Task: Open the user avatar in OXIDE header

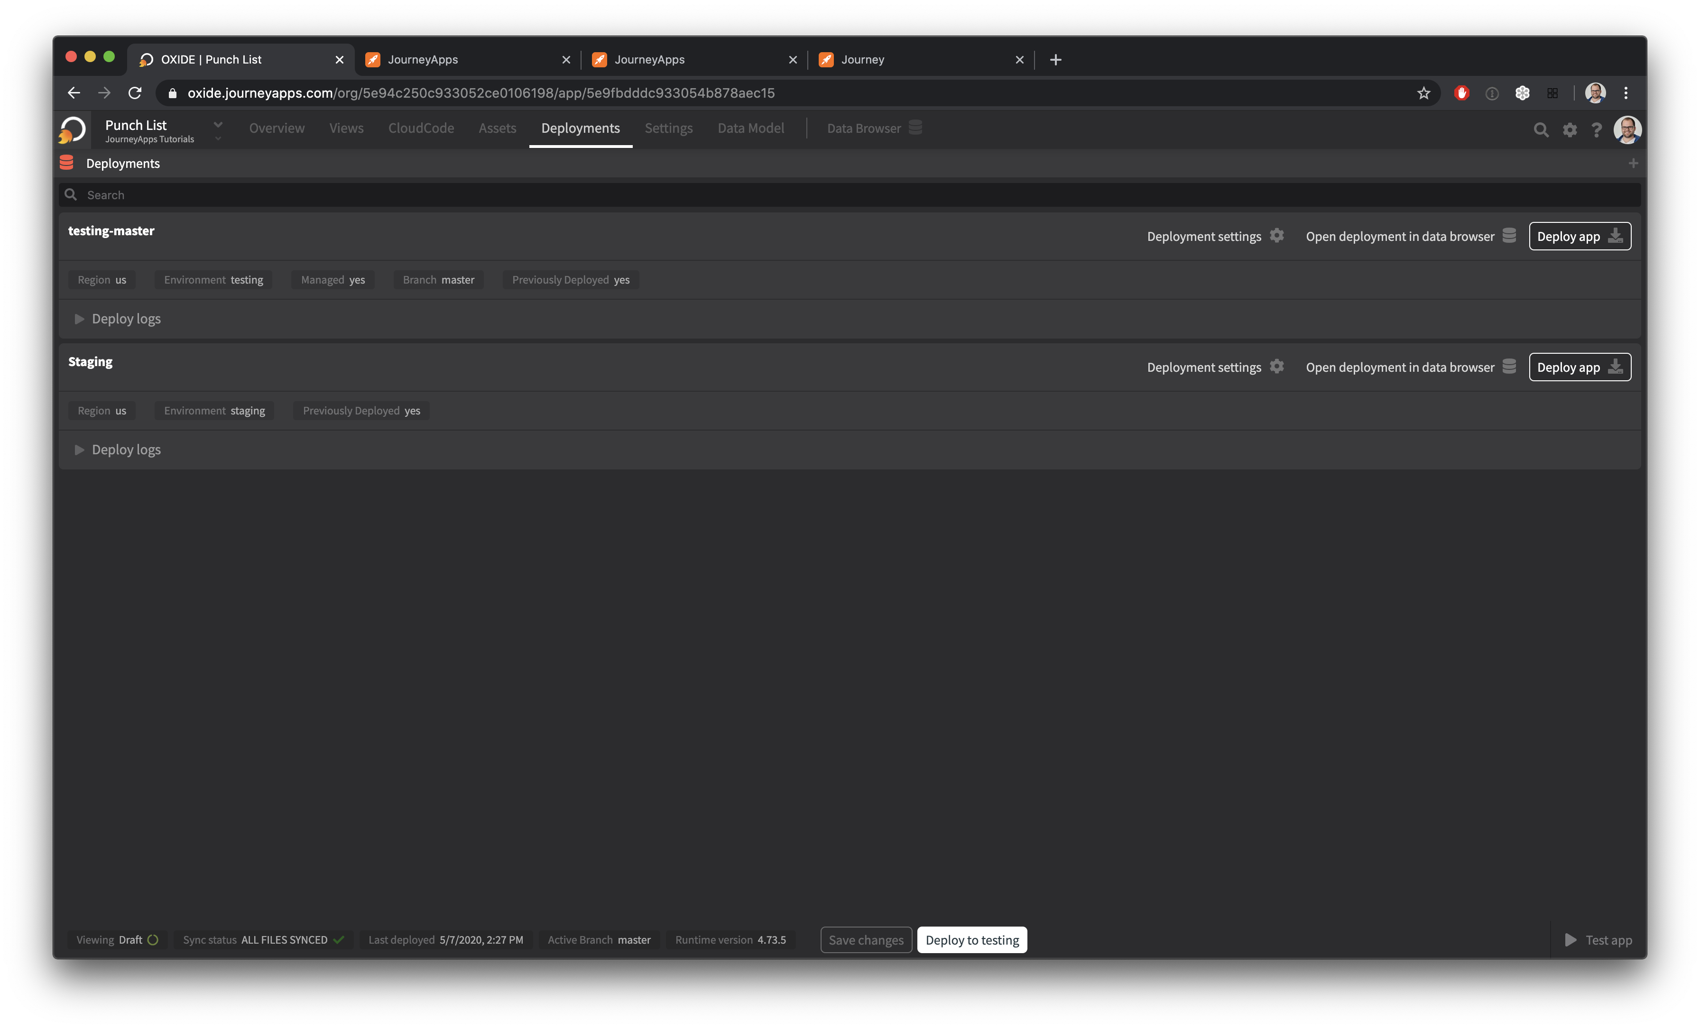Action: pyautogui.click(x=1627, y=129)
